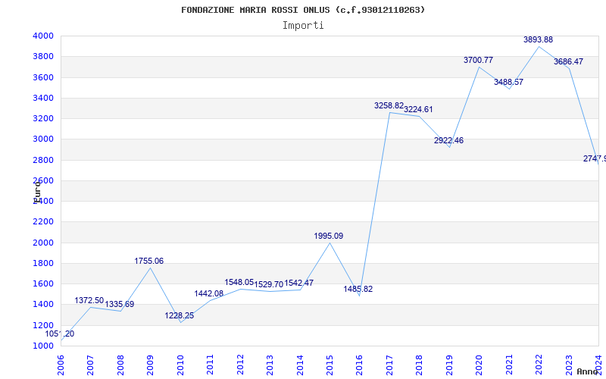Select data label 1995.09
Image resolution: width=606 pixels, height=379 pixels.
[x=329, y=236]
